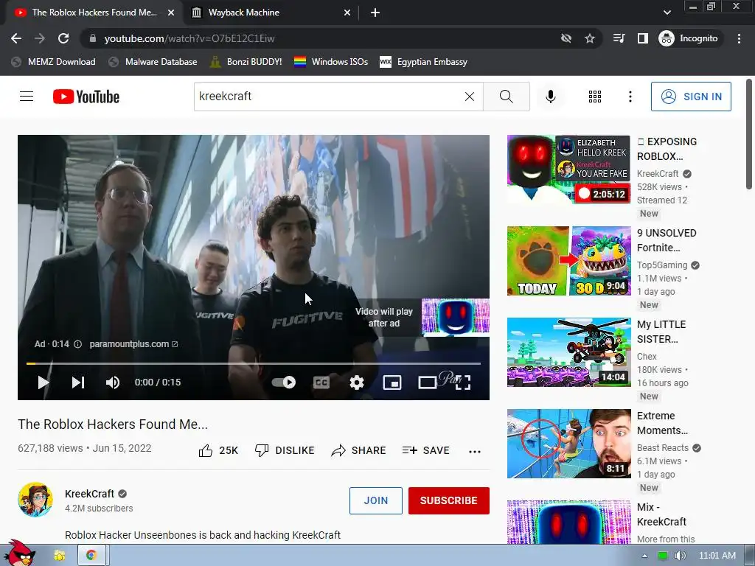Open the Top5Gaming channel name
This screenshot has width=755, height=566.
point(662,265)
